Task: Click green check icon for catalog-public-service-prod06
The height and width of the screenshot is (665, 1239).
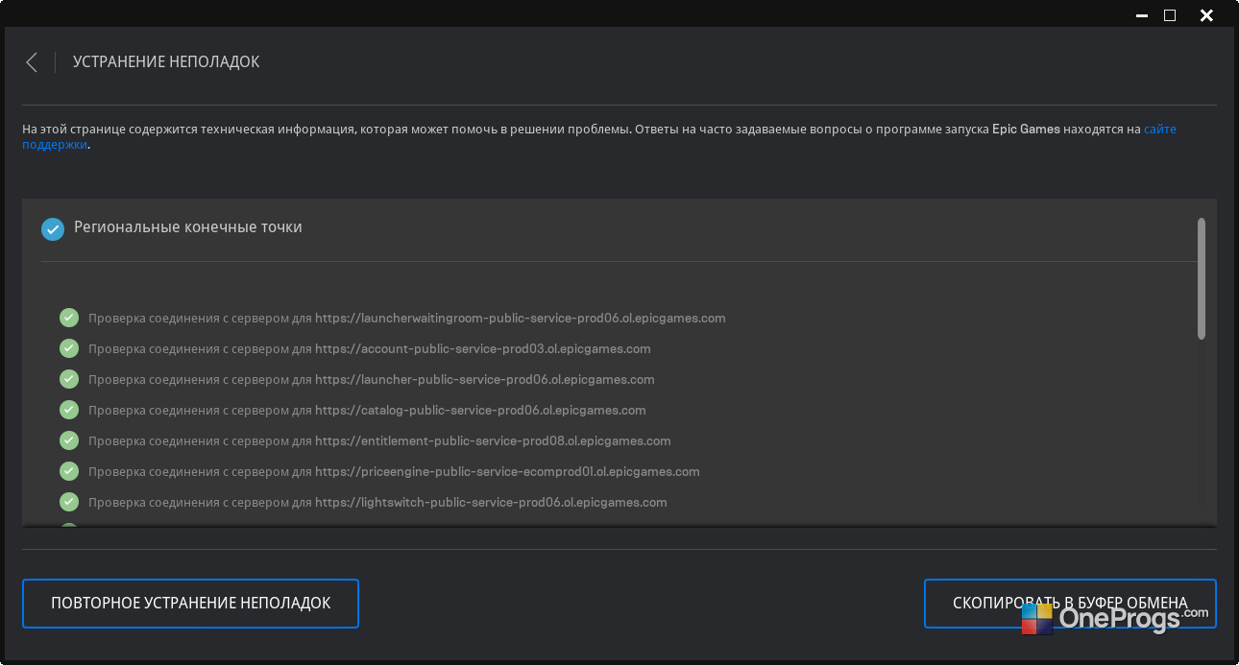Action: [69, 410]
